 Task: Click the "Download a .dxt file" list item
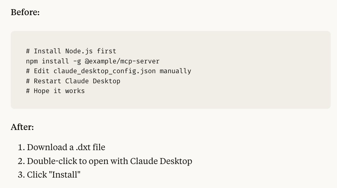click(66, 147)
